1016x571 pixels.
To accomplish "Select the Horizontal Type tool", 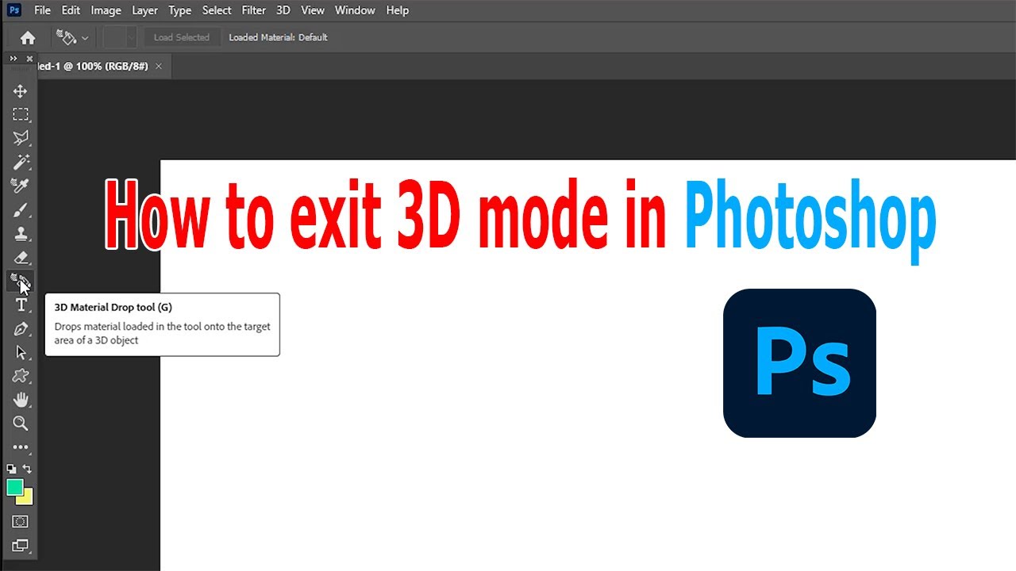I will pyautogui.click(x=21, y=305).
